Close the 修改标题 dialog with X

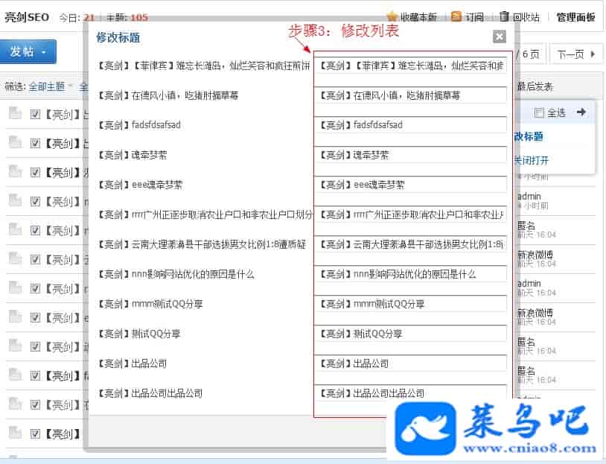coord(500,36)
